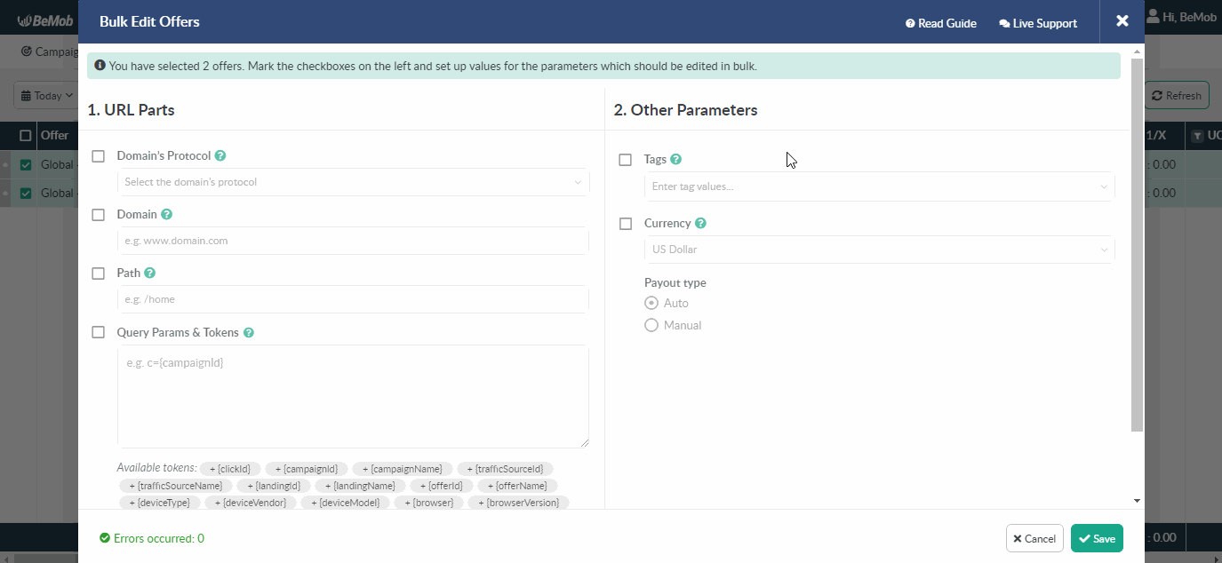Click the help icon beside Domain's Protocol
The width and height of the screenshot is (1222, 563).
tap(222, 155)
